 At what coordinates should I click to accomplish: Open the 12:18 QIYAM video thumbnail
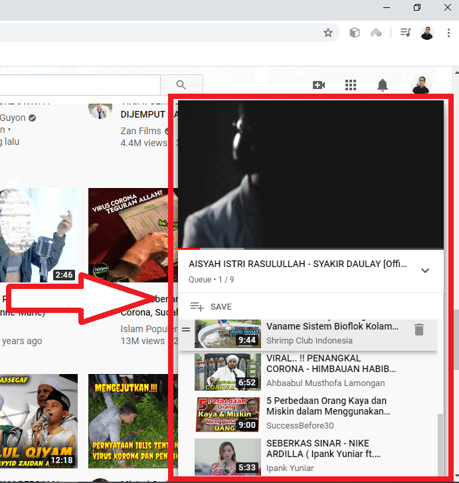click(x=39, y=421)
